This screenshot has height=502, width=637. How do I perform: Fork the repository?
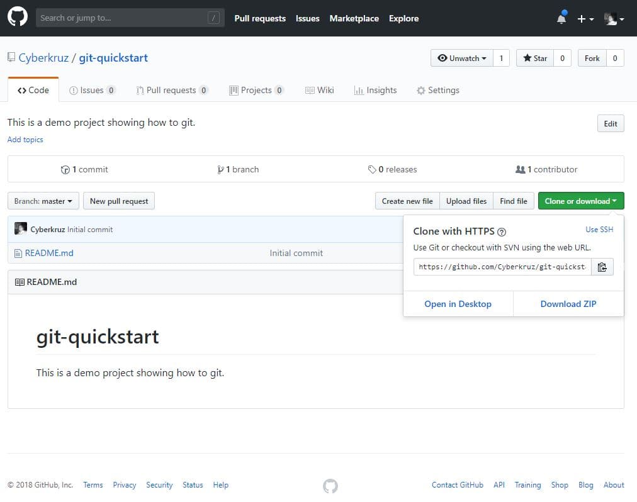pyautogui.click(x=592, y=58)
